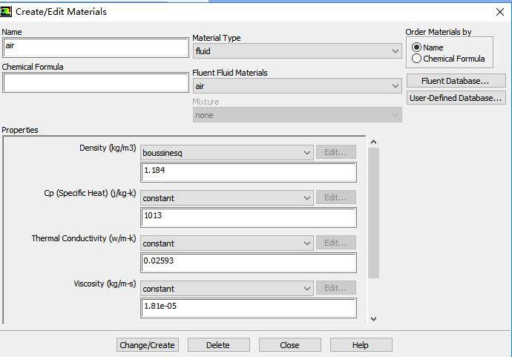512x357 pixels.
Task: Open the Density method dropdown
Action: (226, 153)
